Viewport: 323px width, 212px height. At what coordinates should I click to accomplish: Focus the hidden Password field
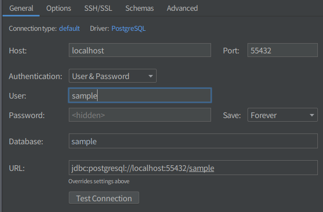click(x=140, y=115)
